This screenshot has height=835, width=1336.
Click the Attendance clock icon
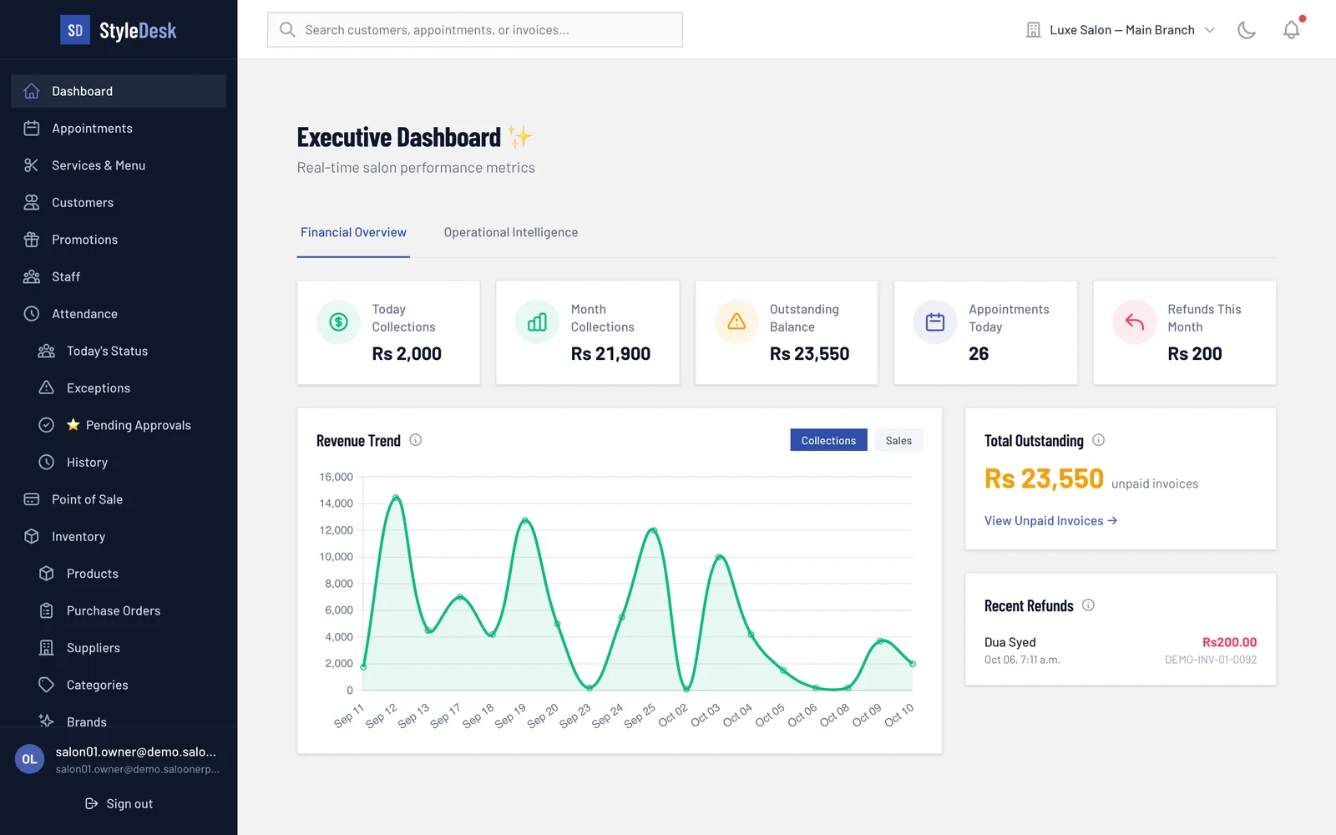pyautogui.click(x=32, y=314)
